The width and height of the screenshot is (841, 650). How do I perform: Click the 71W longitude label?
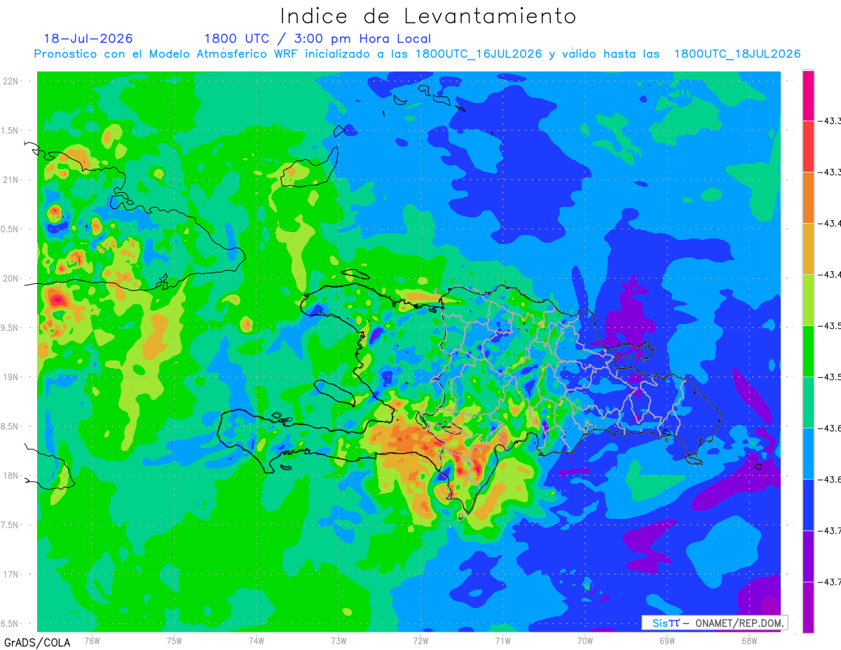click(x=502, y=641)
